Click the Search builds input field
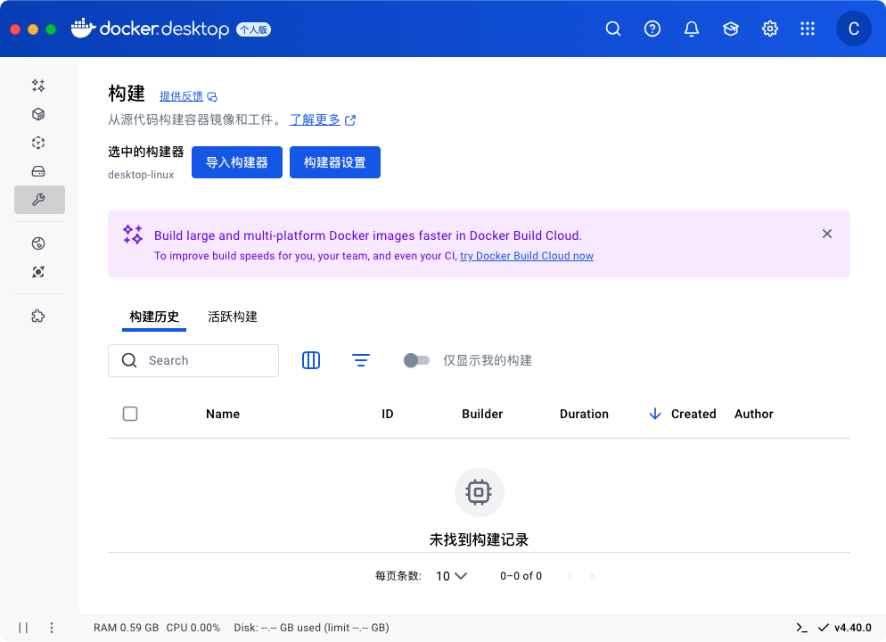886x642 pixels. coord(193,360)
